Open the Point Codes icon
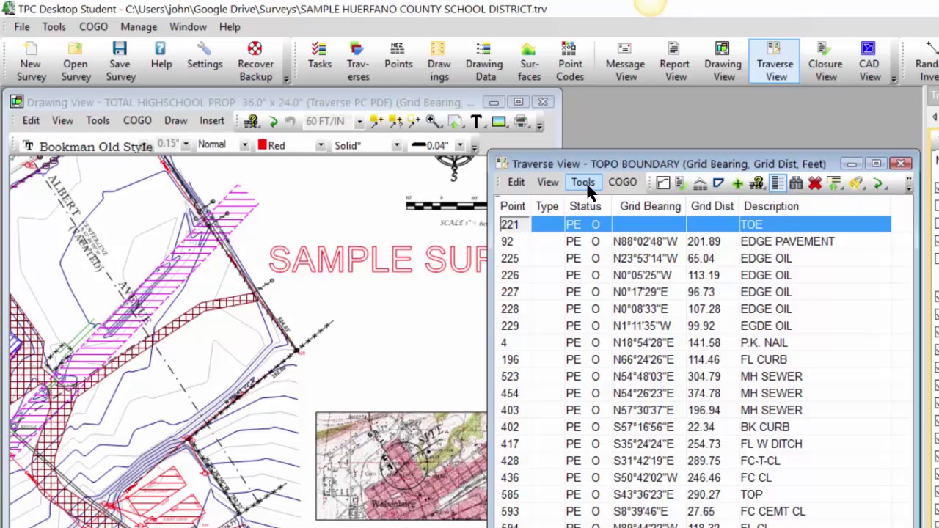The image size is (939, 528). click(x=570, y=62)
